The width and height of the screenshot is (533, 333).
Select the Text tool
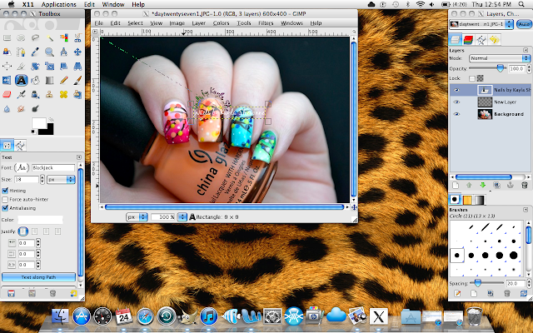pyautogui.click(x=21, y=80)
